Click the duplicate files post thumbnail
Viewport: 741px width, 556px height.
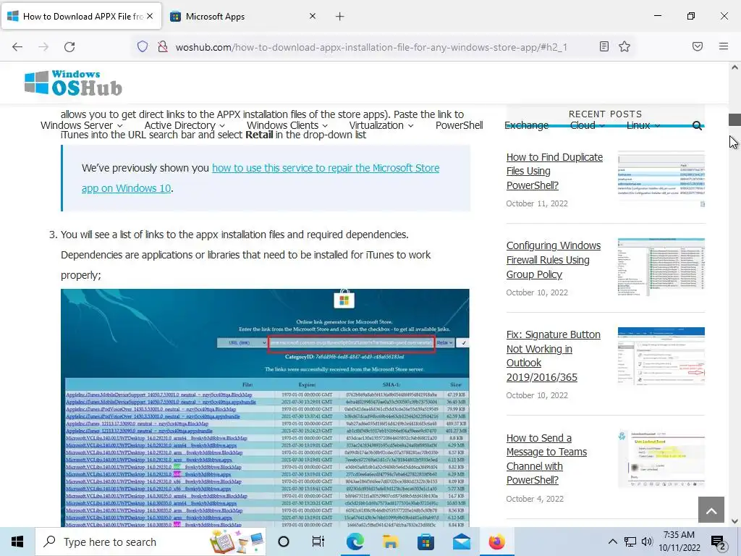[x=661, y=179]
